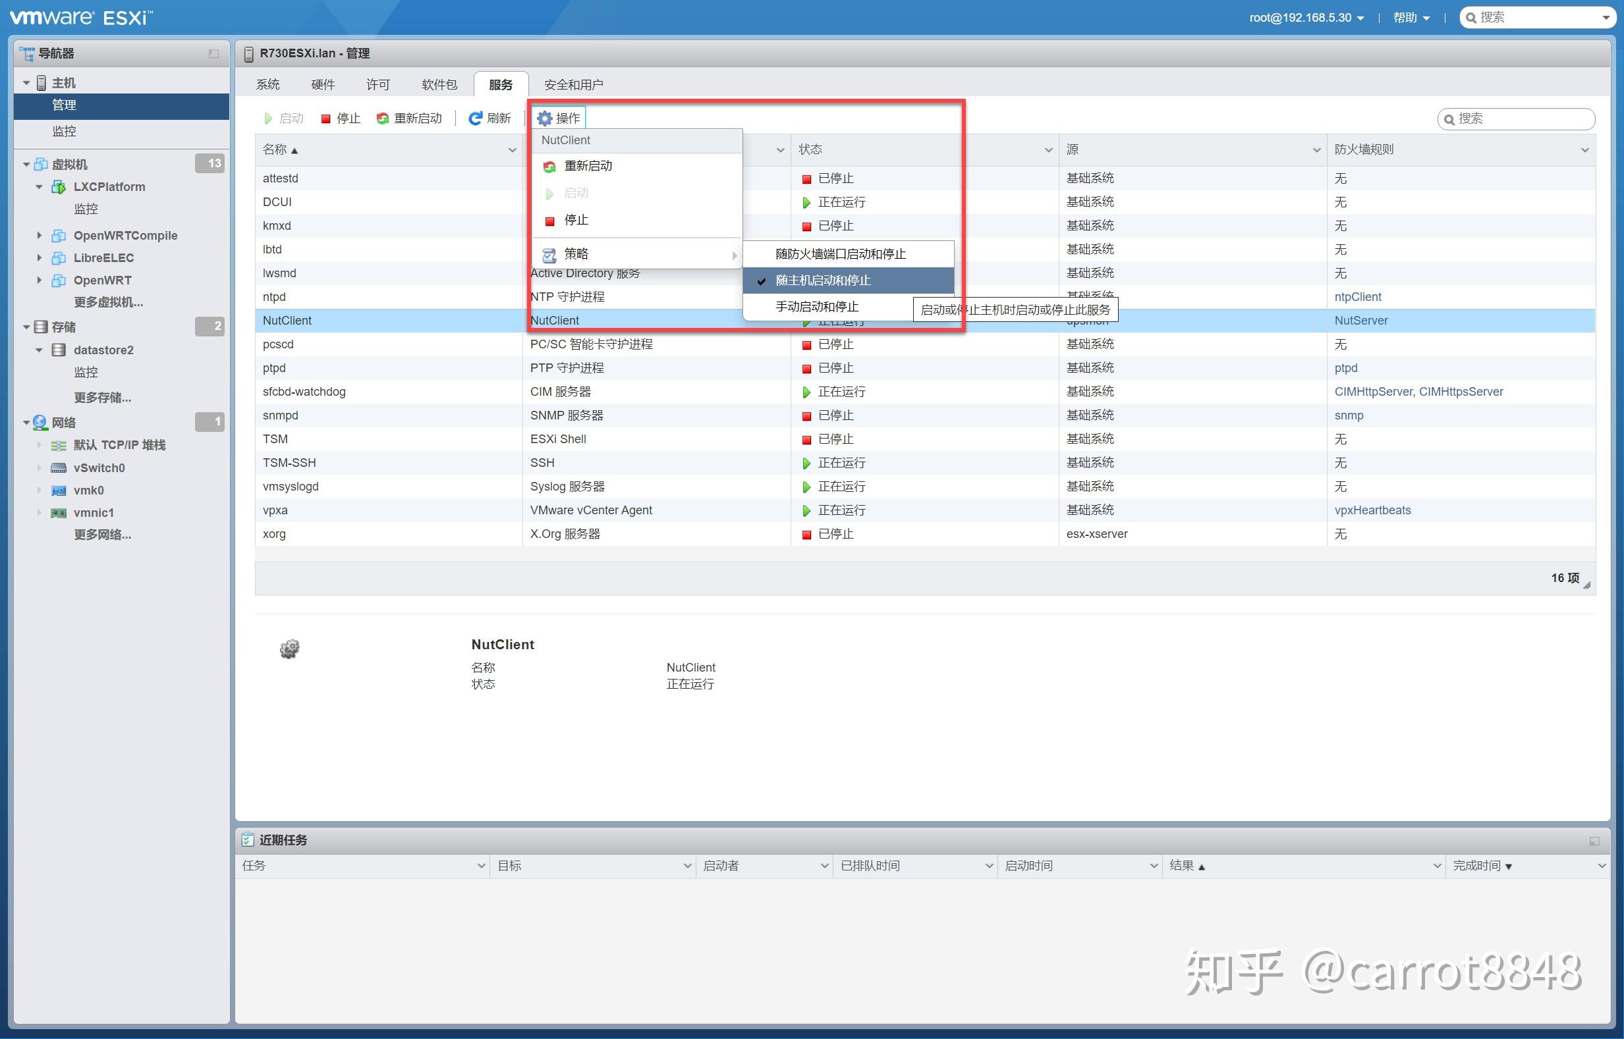Open the NutServer firewall rule link

tap(1360, 321)
